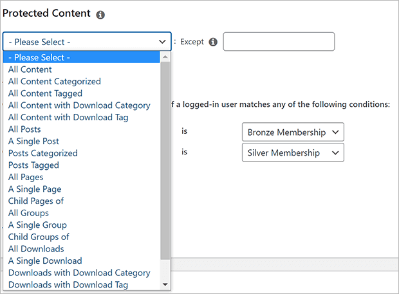
Task: Select All Pages in the list
Action: pos(82,177)
